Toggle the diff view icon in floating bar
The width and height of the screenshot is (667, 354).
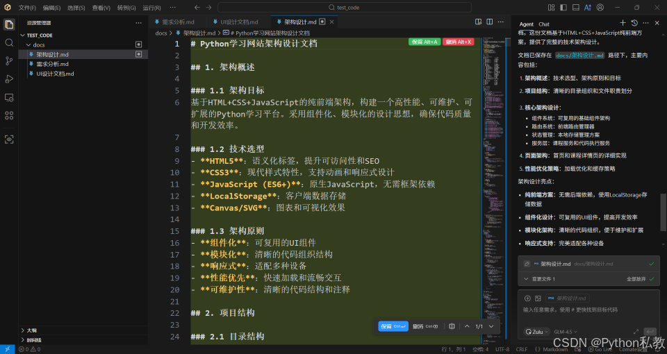click(452, 326)
